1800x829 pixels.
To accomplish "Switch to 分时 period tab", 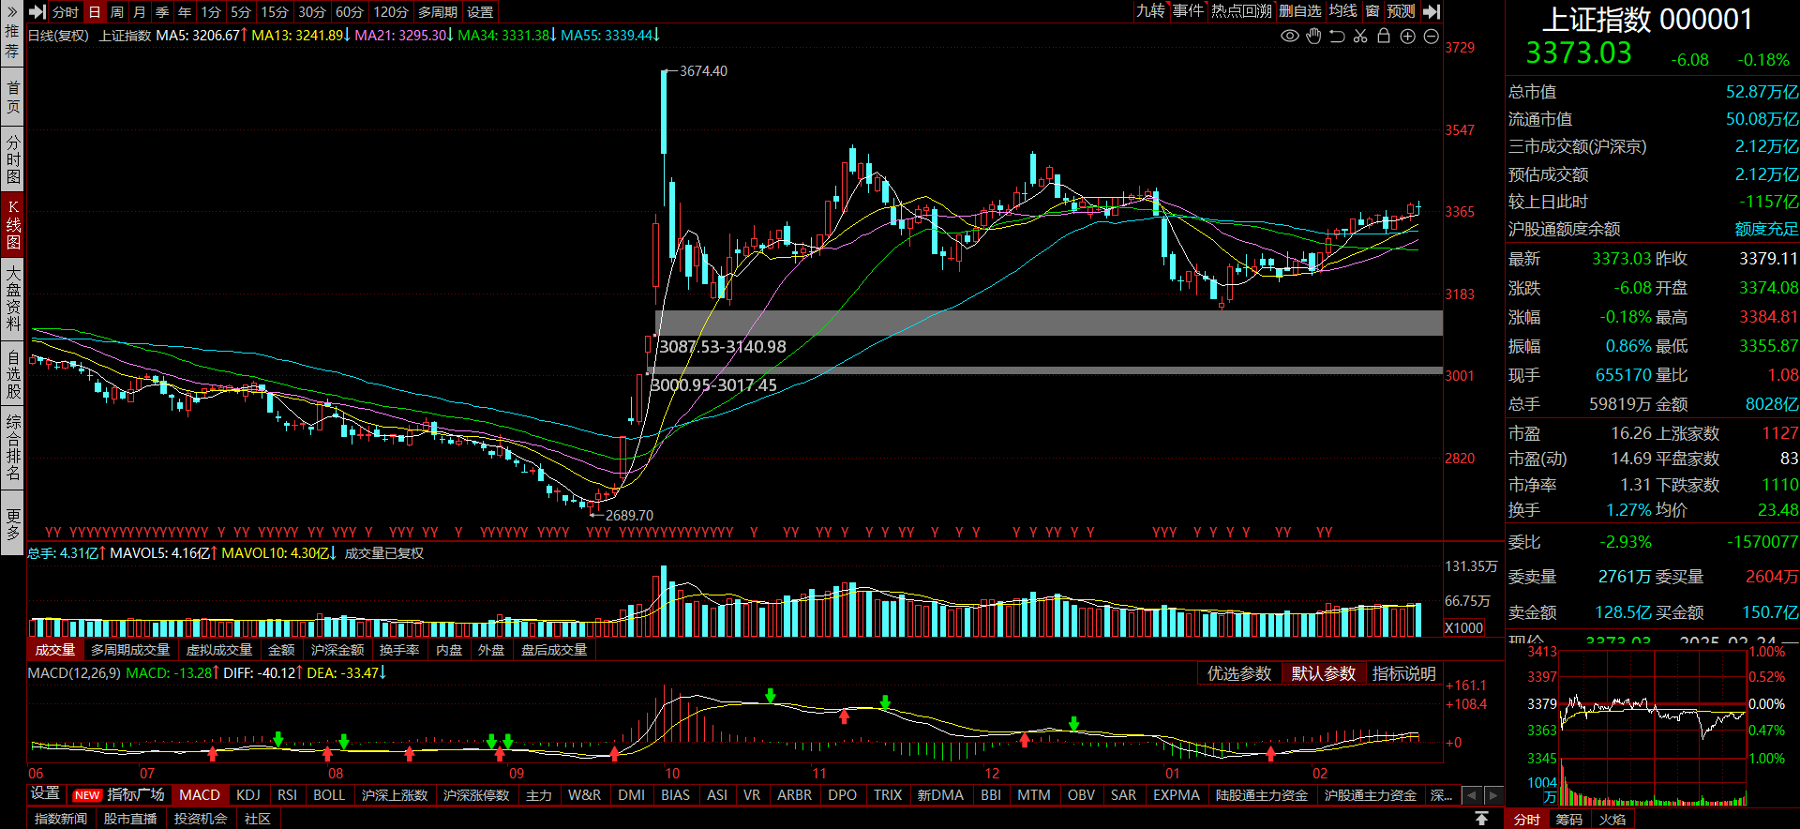I will pos(65,11).
